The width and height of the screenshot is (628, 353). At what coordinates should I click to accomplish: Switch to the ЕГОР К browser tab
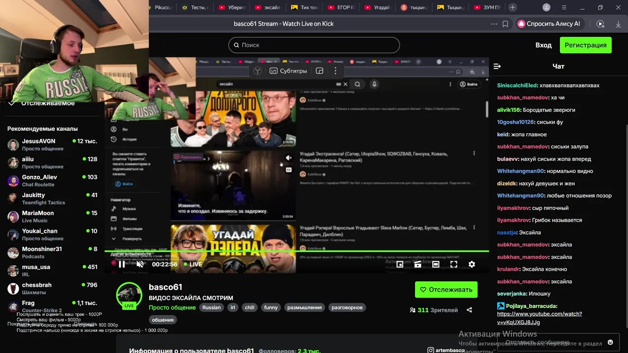point(341,7)
